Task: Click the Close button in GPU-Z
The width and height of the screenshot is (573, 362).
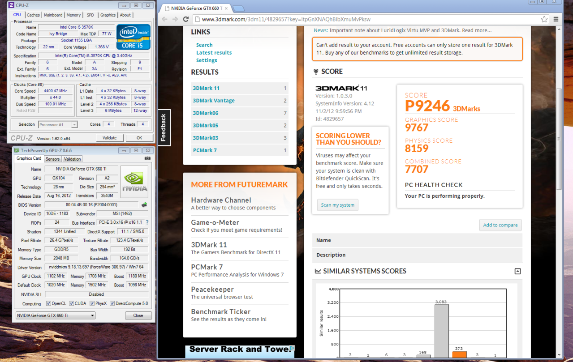Action: [x=138, y=315]
